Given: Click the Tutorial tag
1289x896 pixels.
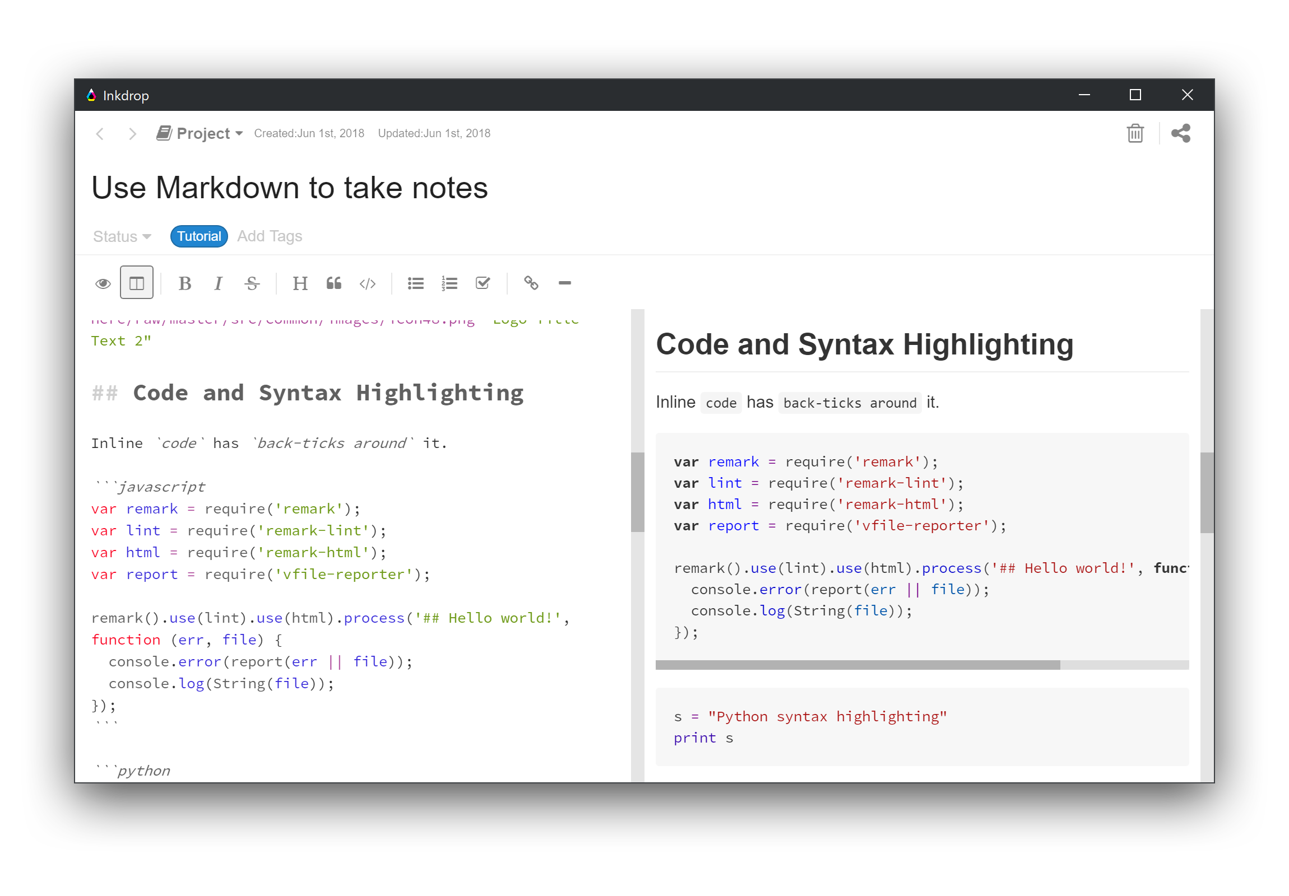Looking at the screenshot, I should pyautogui.click(x=199, y=236).
